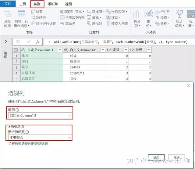Click the 统计信息 statistics icon
195x169 pixels.
point(179,14)
